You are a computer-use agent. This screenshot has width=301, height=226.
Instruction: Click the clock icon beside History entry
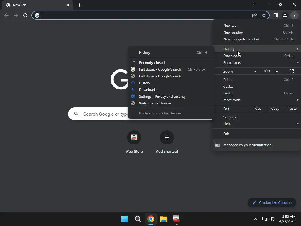click(x=133, y=83)
